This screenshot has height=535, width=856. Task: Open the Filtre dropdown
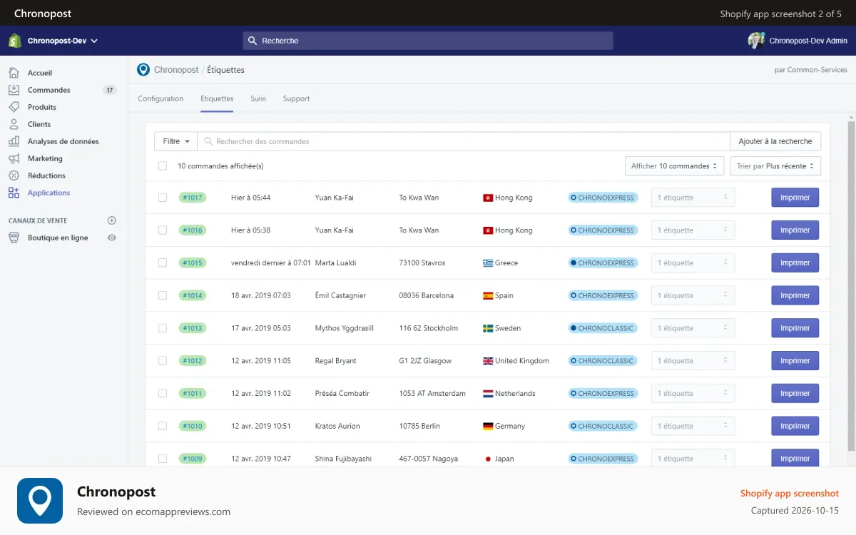tap(175, 141)
